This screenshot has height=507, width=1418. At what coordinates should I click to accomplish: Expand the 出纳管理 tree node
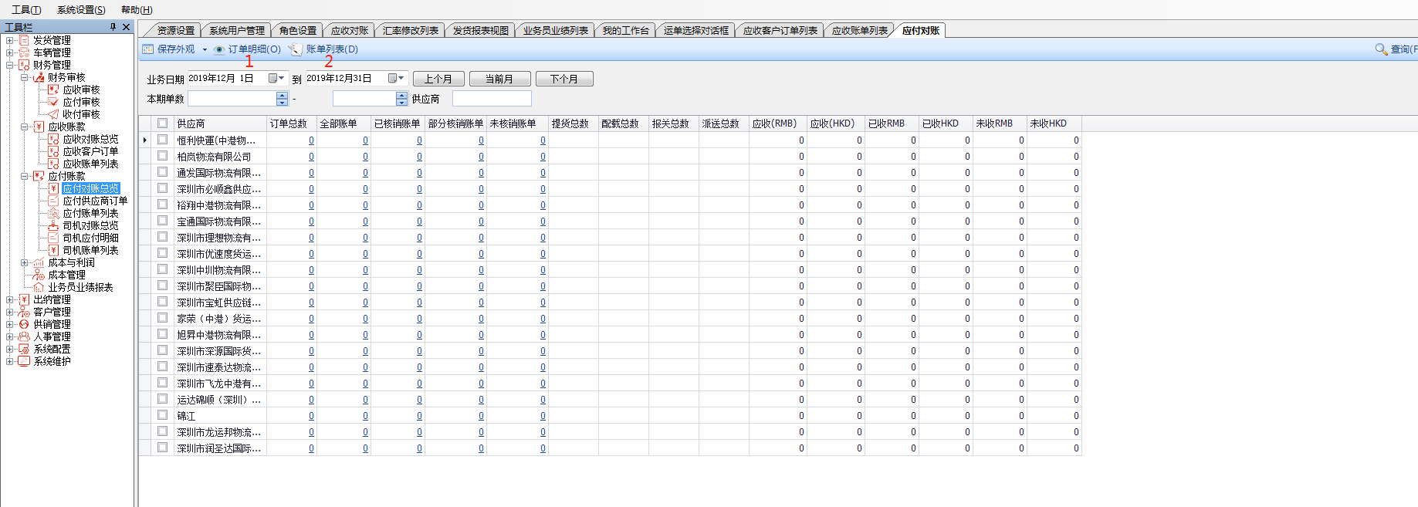click(x=9, y=299)
